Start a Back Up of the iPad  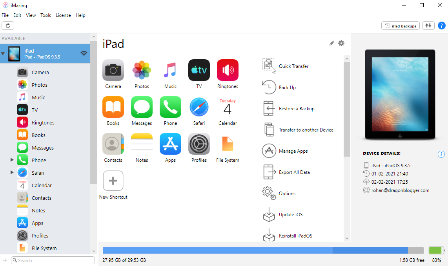point(269,87)
